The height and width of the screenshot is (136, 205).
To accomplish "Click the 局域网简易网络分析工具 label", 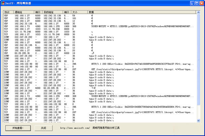I will (x=106, y=128).
